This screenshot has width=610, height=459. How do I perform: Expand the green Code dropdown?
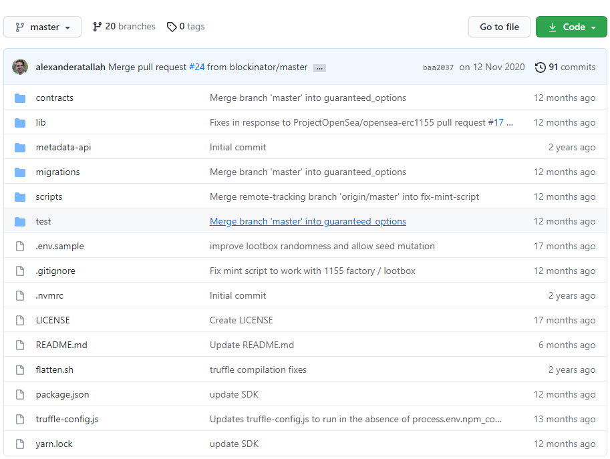pos(571,27)
